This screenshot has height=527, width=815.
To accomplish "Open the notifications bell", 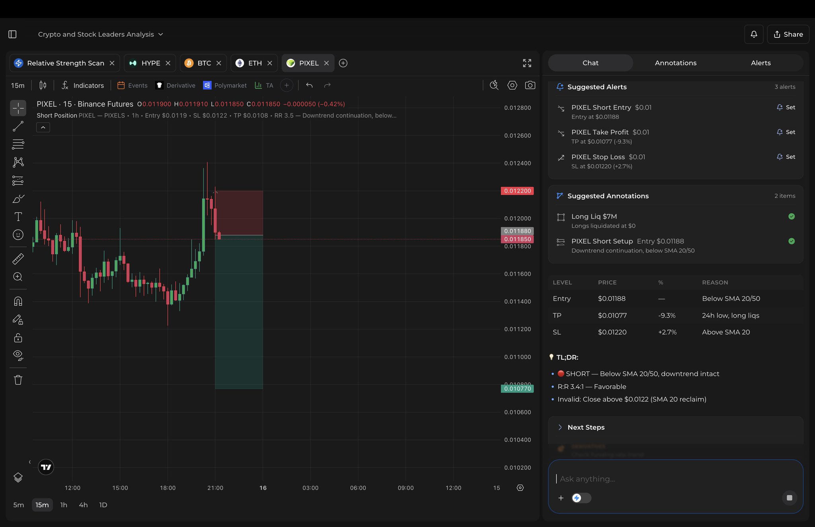I will coord(754,34).
